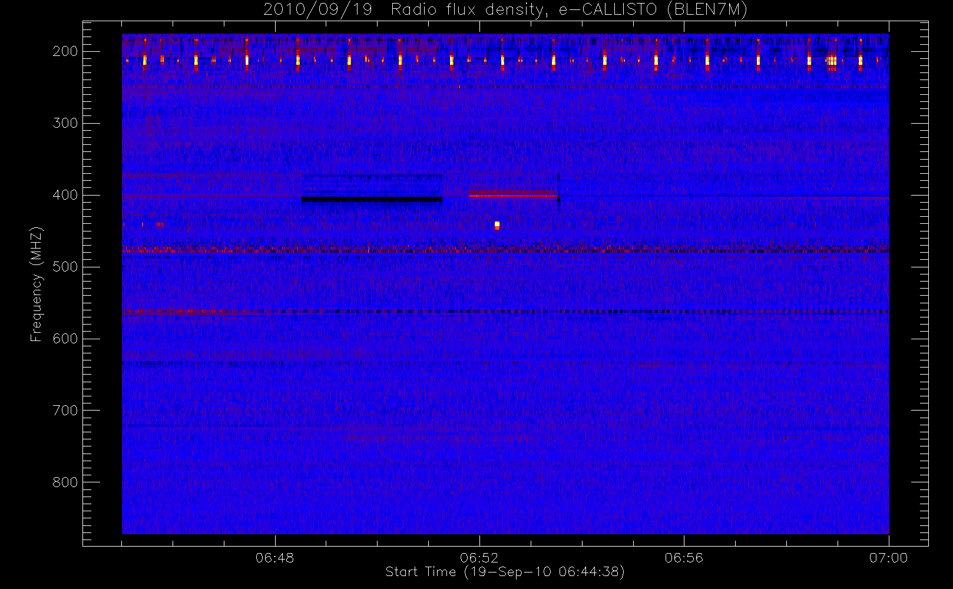Click the red horizontal line segment near 400 MHz
953x589 pixels.
coord(512,195)
